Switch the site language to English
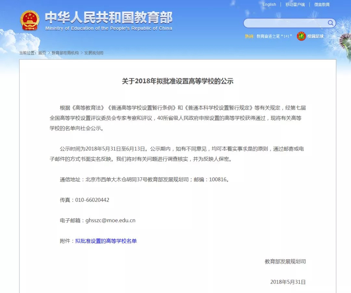The image size is (351, 293). tap(269, 4)
